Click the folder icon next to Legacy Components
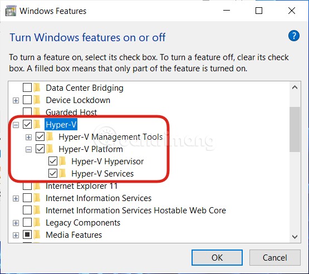Viewport: 309px width, 274px height. 37,223
